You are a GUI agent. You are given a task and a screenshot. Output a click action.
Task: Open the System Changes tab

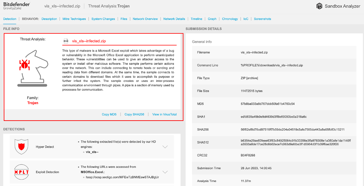click(x=103, y=19)
